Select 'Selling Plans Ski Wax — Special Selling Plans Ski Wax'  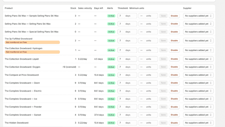[x=32, y=32]
